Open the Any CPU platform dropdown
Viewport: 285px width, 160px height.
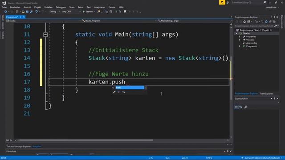click(x=71, y=12)
